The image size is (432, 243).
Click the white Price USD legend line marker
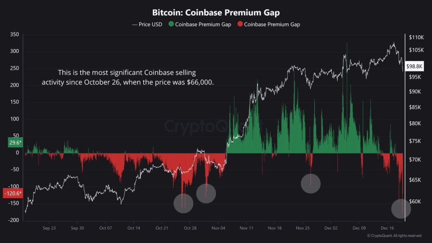point(134,25)
